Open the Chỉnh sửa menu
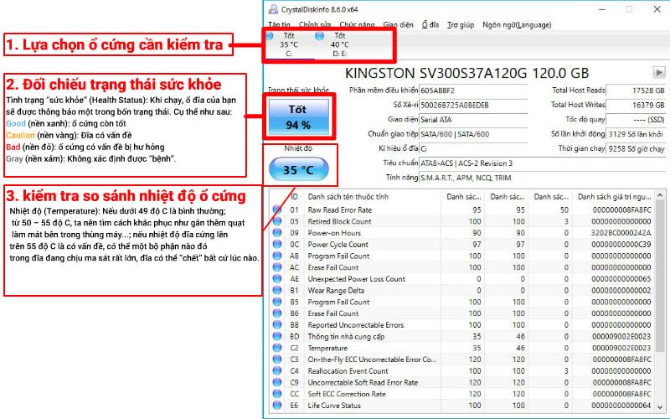 point(315,25)
